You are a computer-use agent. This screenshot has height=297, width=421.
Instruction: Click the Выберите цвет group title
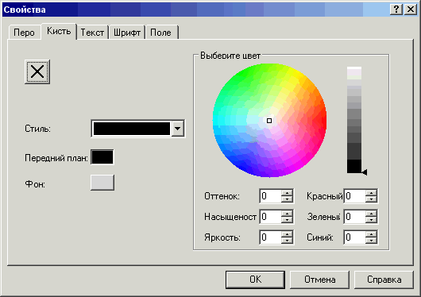(230, 56)
